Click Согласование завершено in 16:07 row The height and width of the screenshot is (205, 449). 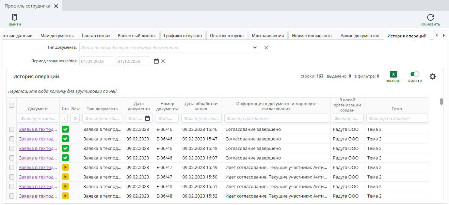click(x=253, y=158)
